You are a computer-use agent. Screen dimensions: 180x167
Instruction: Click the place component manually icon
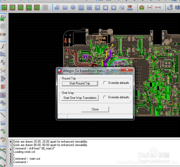tap(3, 18)
